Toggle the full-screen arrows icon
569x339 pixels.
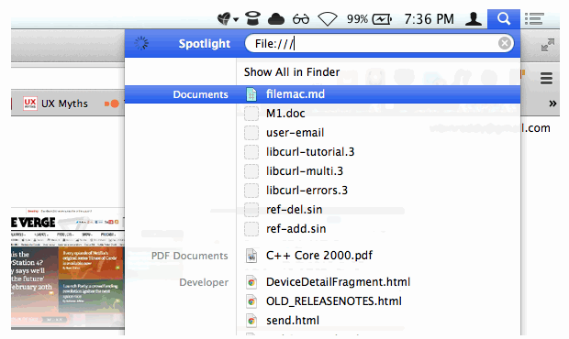click(x=548, y=45)
